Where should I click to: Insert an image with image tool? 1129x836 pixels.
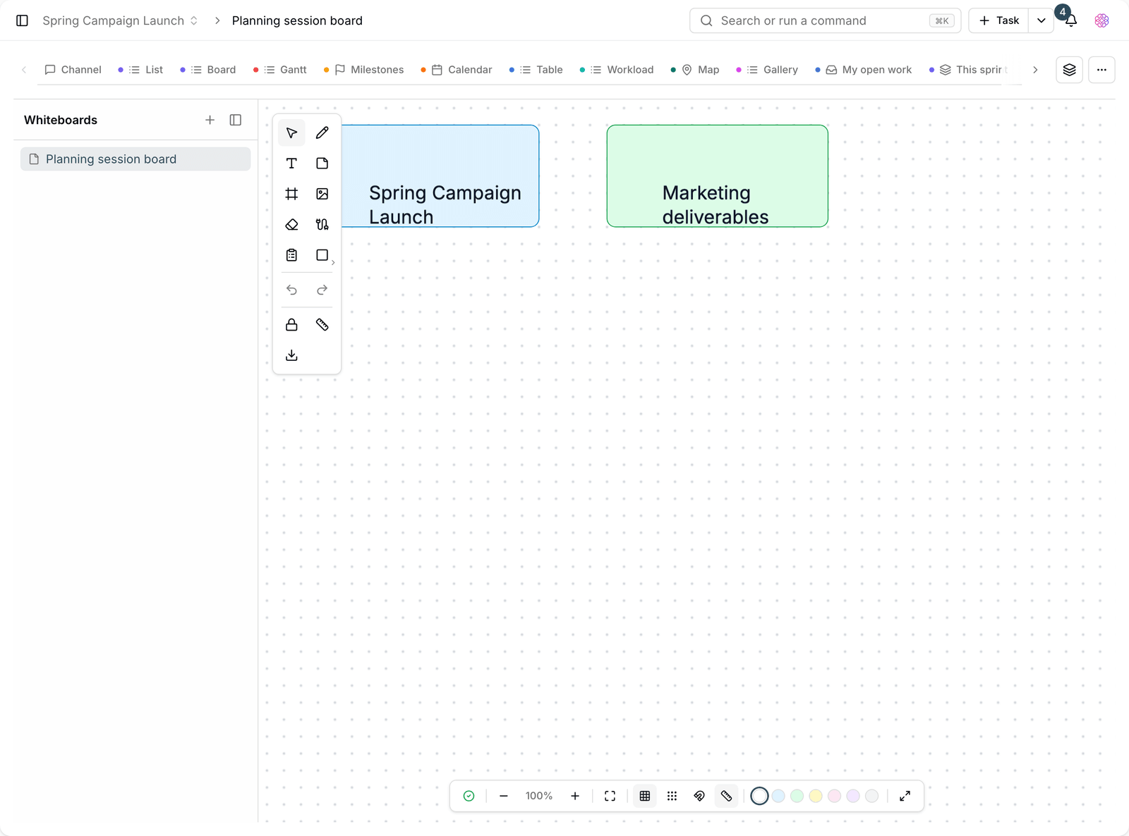pyautogui.click(x=322, y=194)
